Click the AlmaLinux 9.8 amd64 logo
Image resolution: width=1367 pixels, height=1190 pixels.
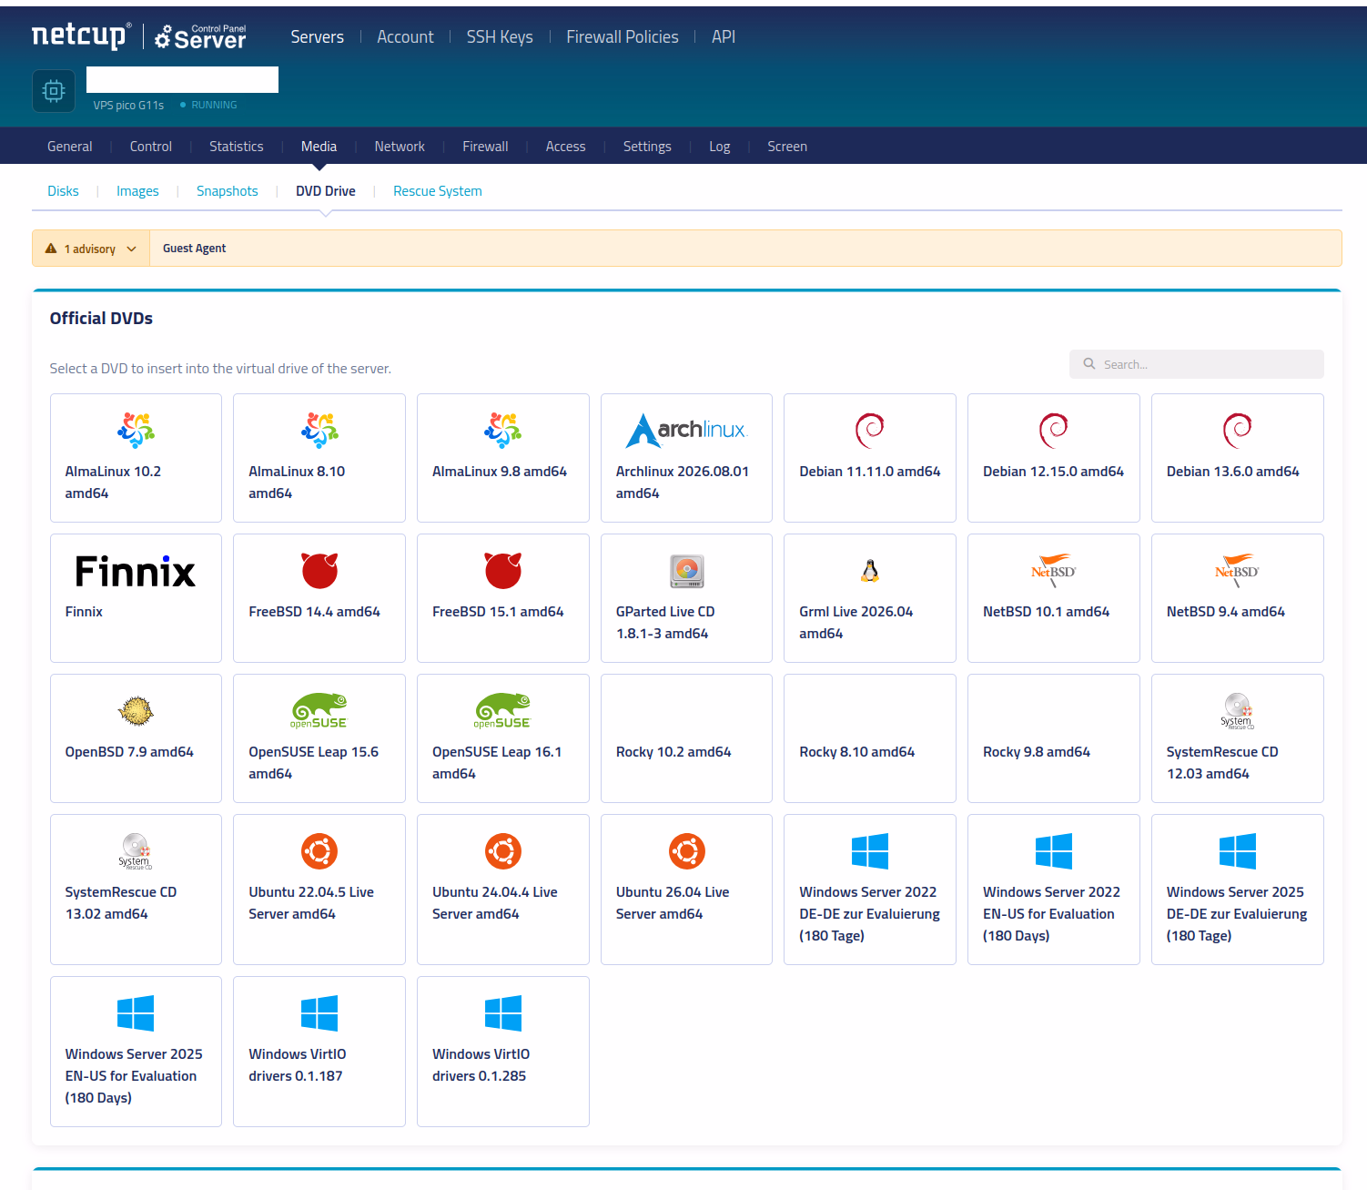click(503, 431)
